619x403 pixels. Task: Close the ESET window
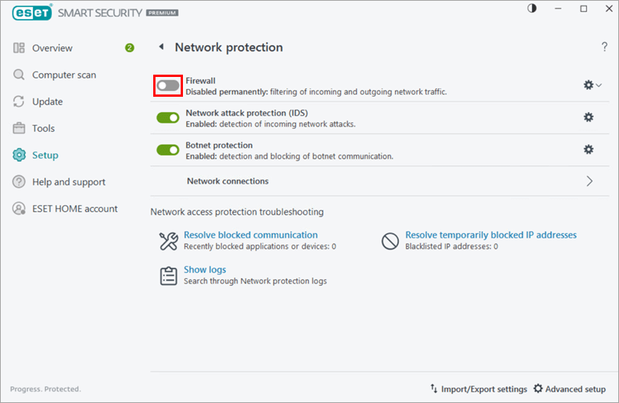[609, 8]
